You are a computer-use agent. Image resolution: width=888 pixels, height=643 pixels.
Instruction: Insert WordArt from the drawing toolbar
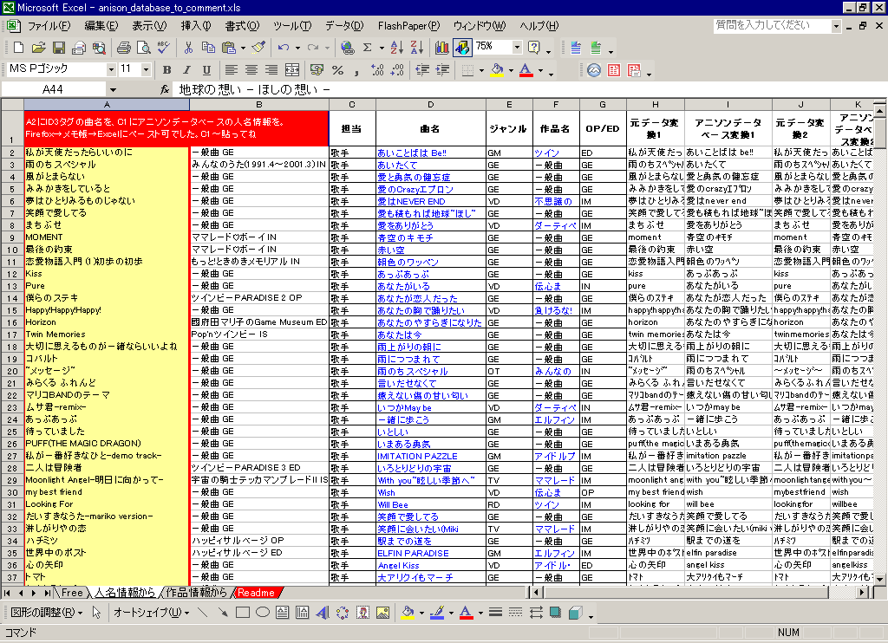[321, 613]
